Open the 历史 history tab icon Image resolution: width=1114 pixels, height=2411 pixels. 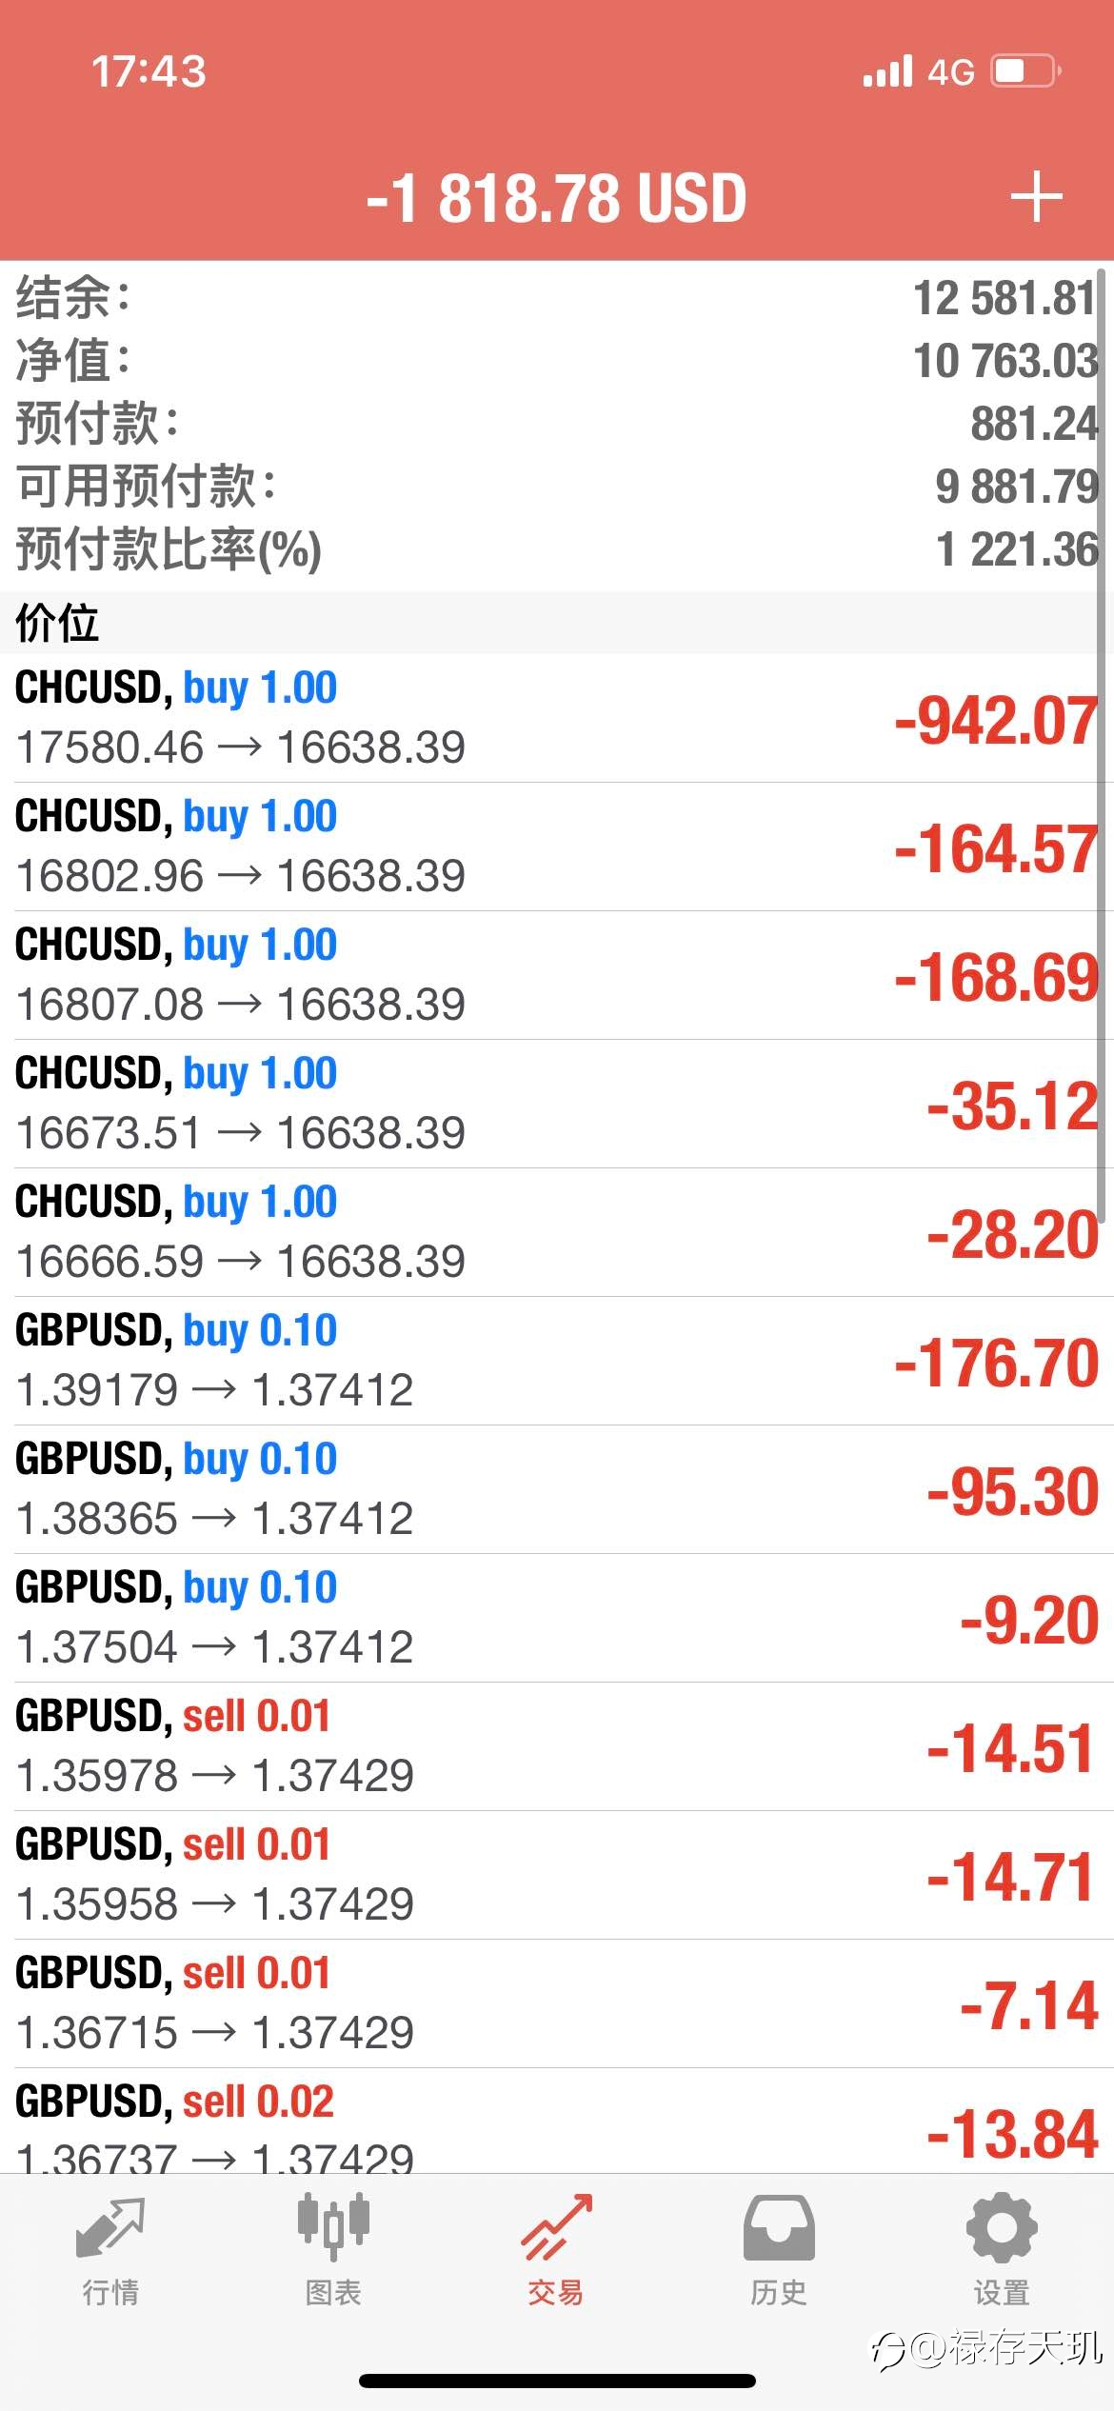(779, 2227)
